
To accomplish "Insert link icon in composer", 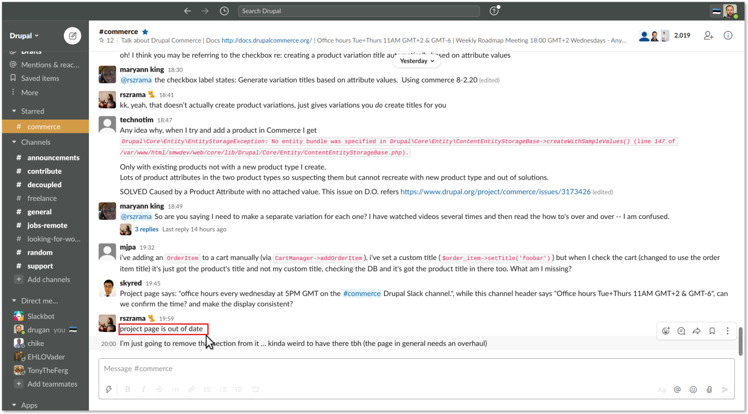I will point(192,389).
